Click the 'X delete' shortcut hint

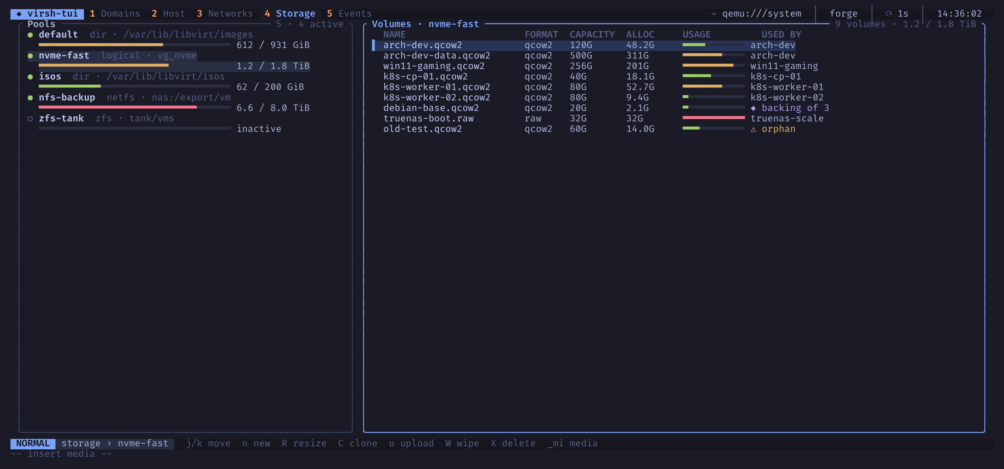click(513, 444)
